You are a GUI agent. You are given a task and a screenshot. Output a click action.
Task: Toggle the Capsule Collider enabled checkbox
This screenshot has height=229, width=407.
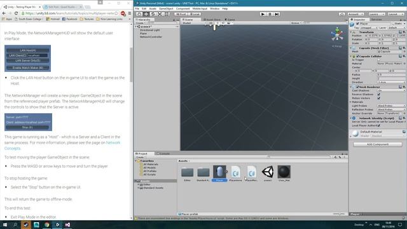click(357, 56)
